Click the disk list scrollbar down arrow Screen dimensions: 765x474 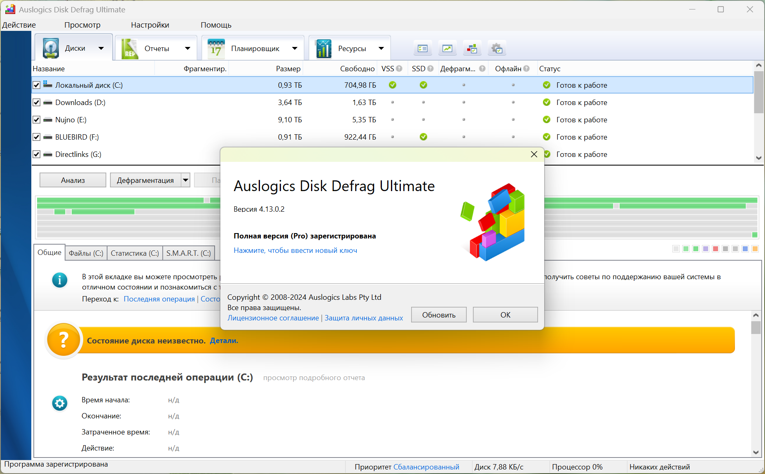[x=759, y=158]
